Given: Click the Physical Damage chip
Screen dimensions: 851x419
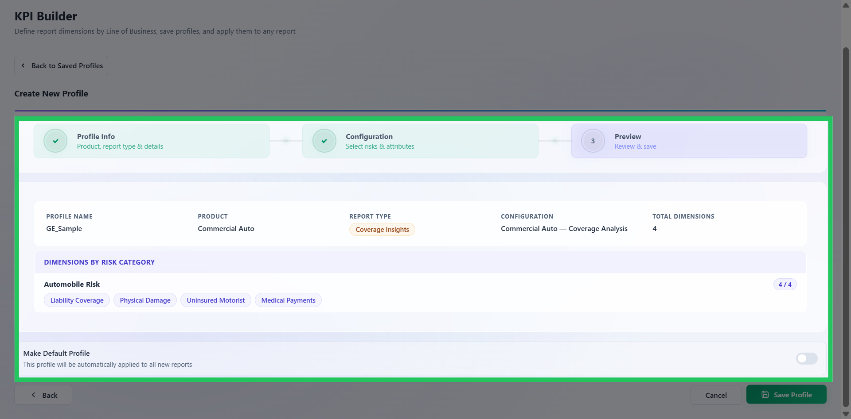Looking at the screenshot, I should tap(145, 300).
